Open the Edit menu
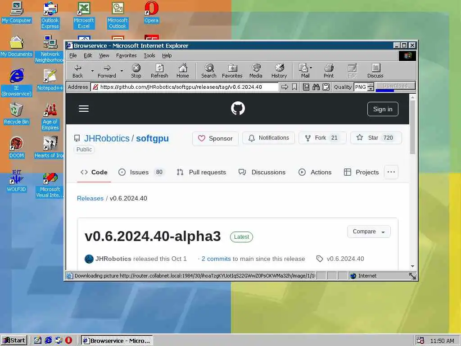This screenshot has height=346, width=461. [88, 55]
